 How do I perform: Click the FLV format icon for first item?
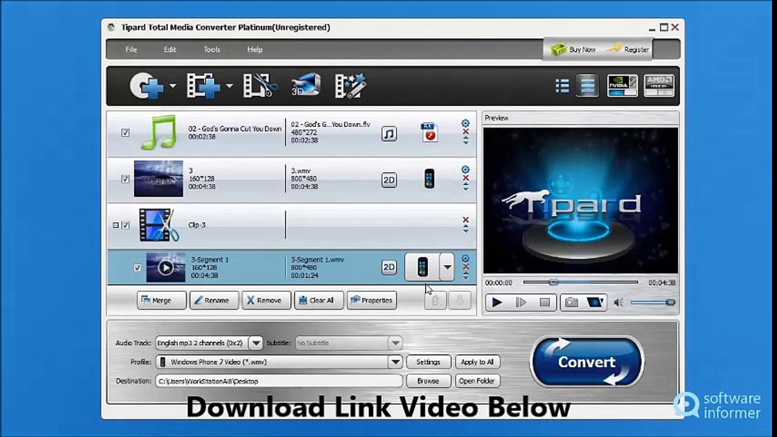point(429,132)
